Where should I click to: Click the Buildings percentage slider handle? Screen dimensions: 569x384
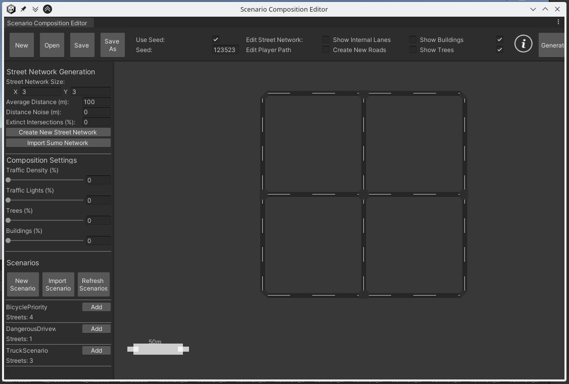(9, 241)
